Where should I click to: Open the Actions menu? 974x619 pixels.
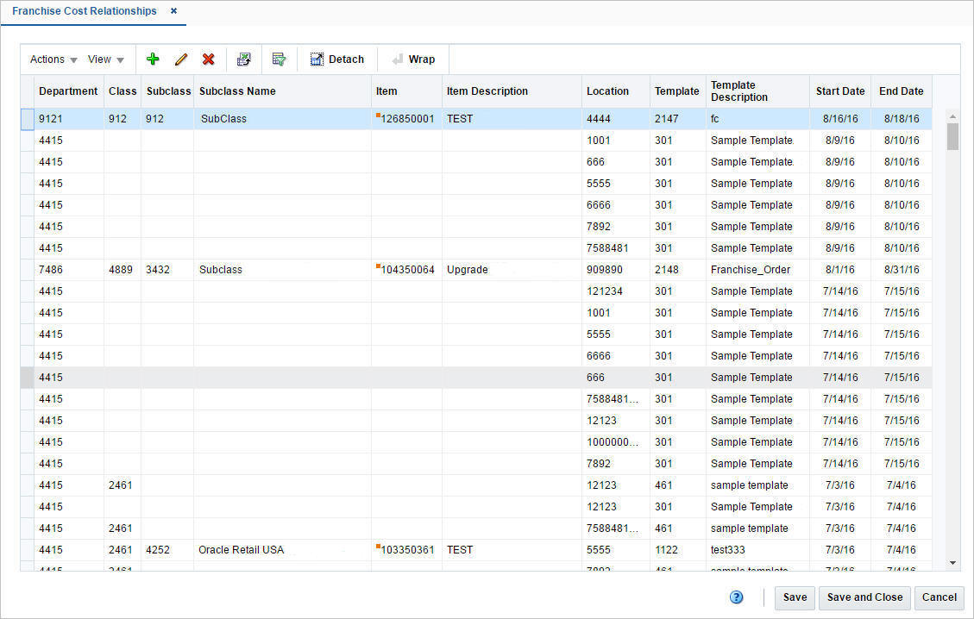47,59
